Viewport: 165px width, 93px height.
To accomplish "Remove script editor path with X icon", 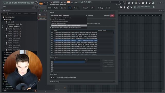I will pos(51,78).
